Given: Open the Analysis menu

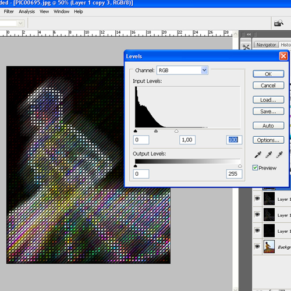Looking at the screenshot, I should tap(27, 12).
